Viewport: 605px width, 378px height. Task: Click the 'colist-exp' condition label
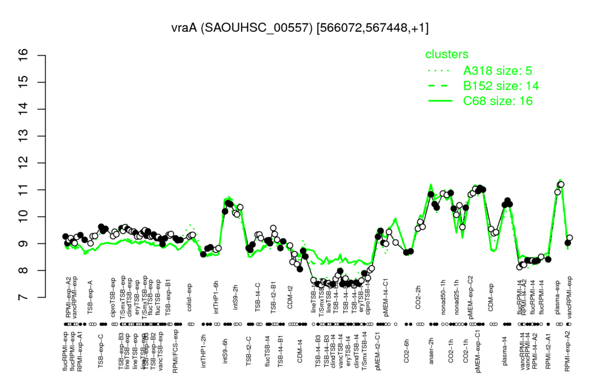coord(189,298)
